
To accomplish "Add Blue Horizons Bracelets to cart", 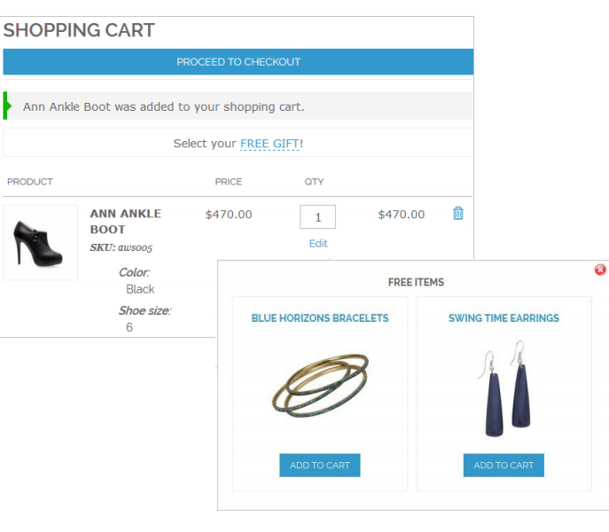I will point(320,465).
